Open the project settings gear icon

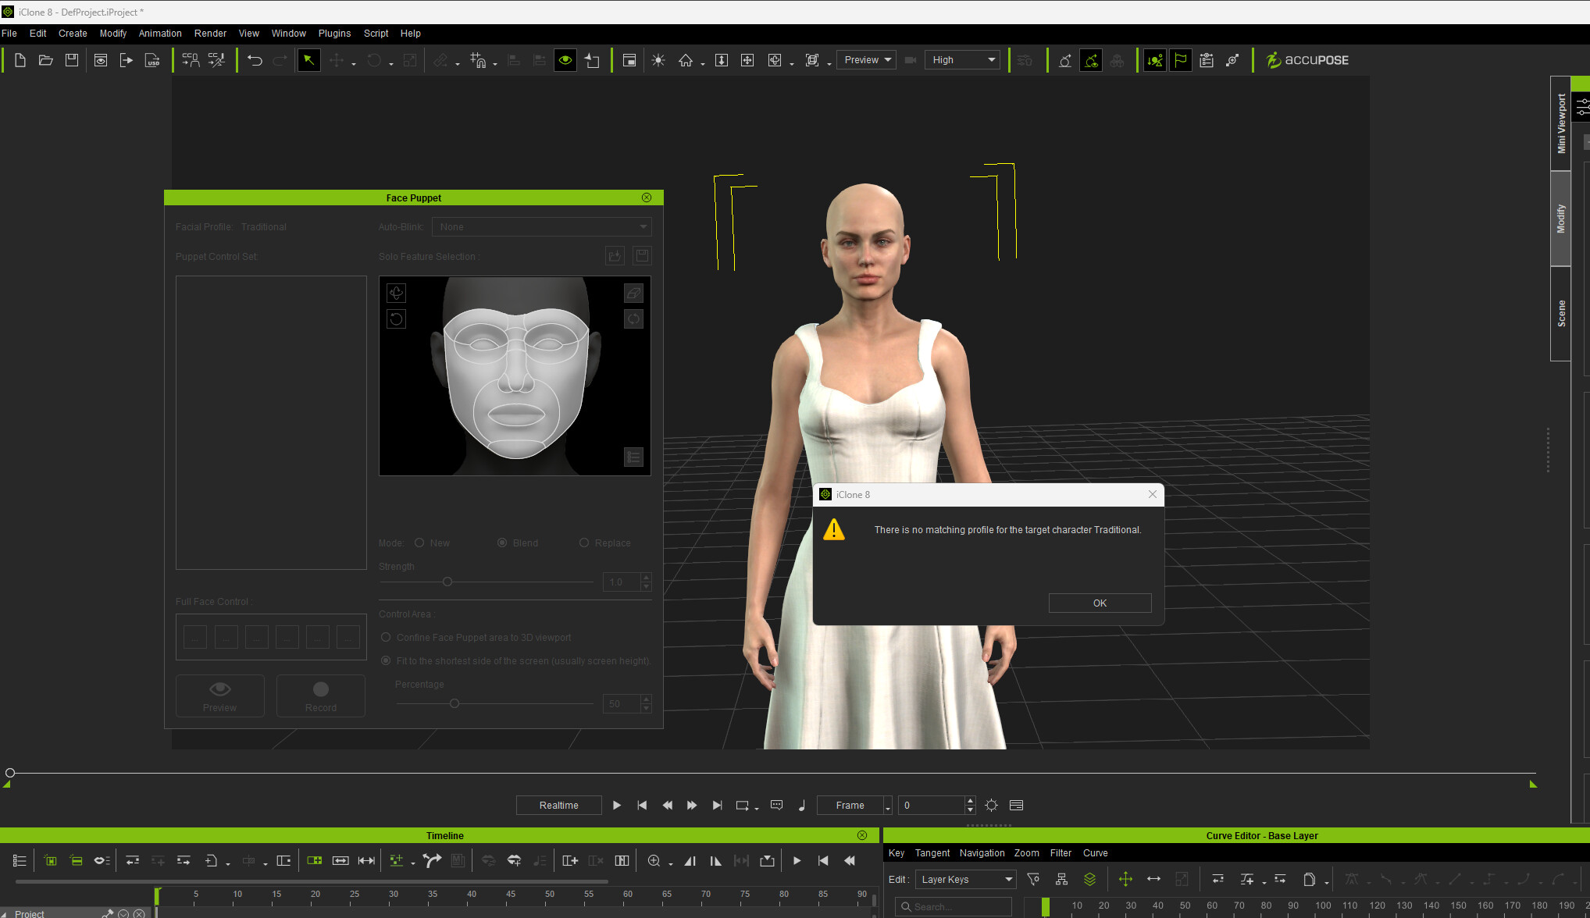(991, 806)
